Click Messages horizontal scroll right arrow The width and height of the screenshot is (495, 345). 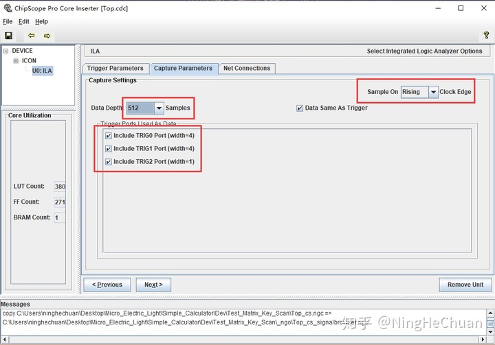pos(483,340)
